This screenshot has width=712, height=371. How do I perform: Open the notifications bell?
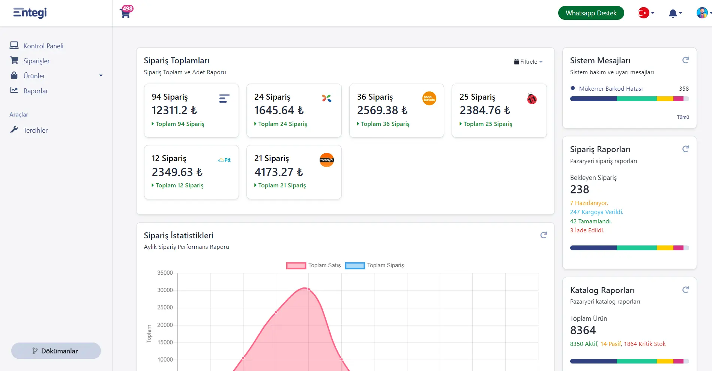[x=674, y=13]
